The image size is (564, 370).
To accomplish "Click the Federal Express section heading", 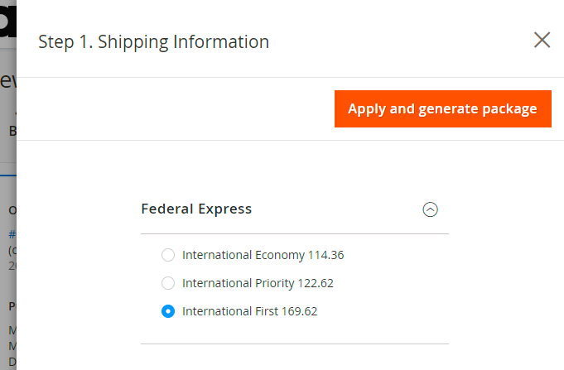I will tap(196, 209).
